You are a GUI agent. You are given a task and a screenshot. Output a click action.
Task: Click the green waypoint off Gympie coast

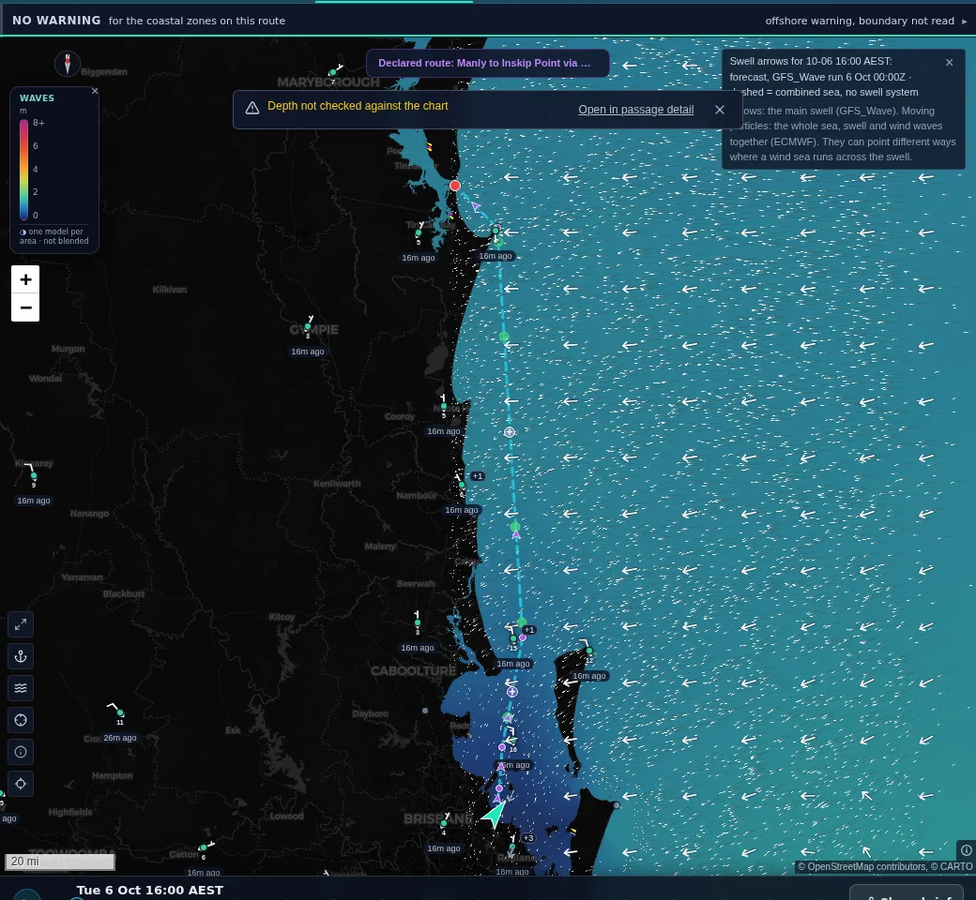pyautogui.click(x=504, y=337)
